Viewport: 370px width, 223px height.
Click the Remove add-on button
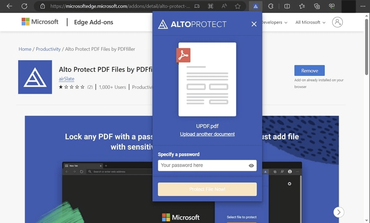(309, 71)
